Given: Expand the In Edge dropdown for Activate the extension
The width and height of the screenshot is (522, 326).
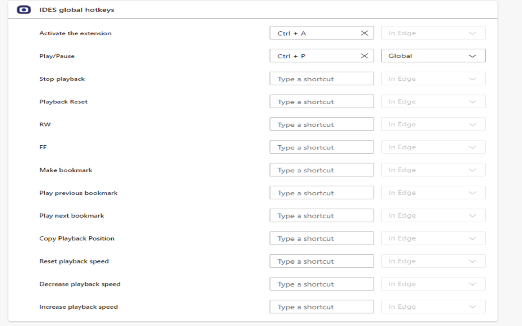Looking at the screenshot, I should pyautogui.click(x=433, y=33).
